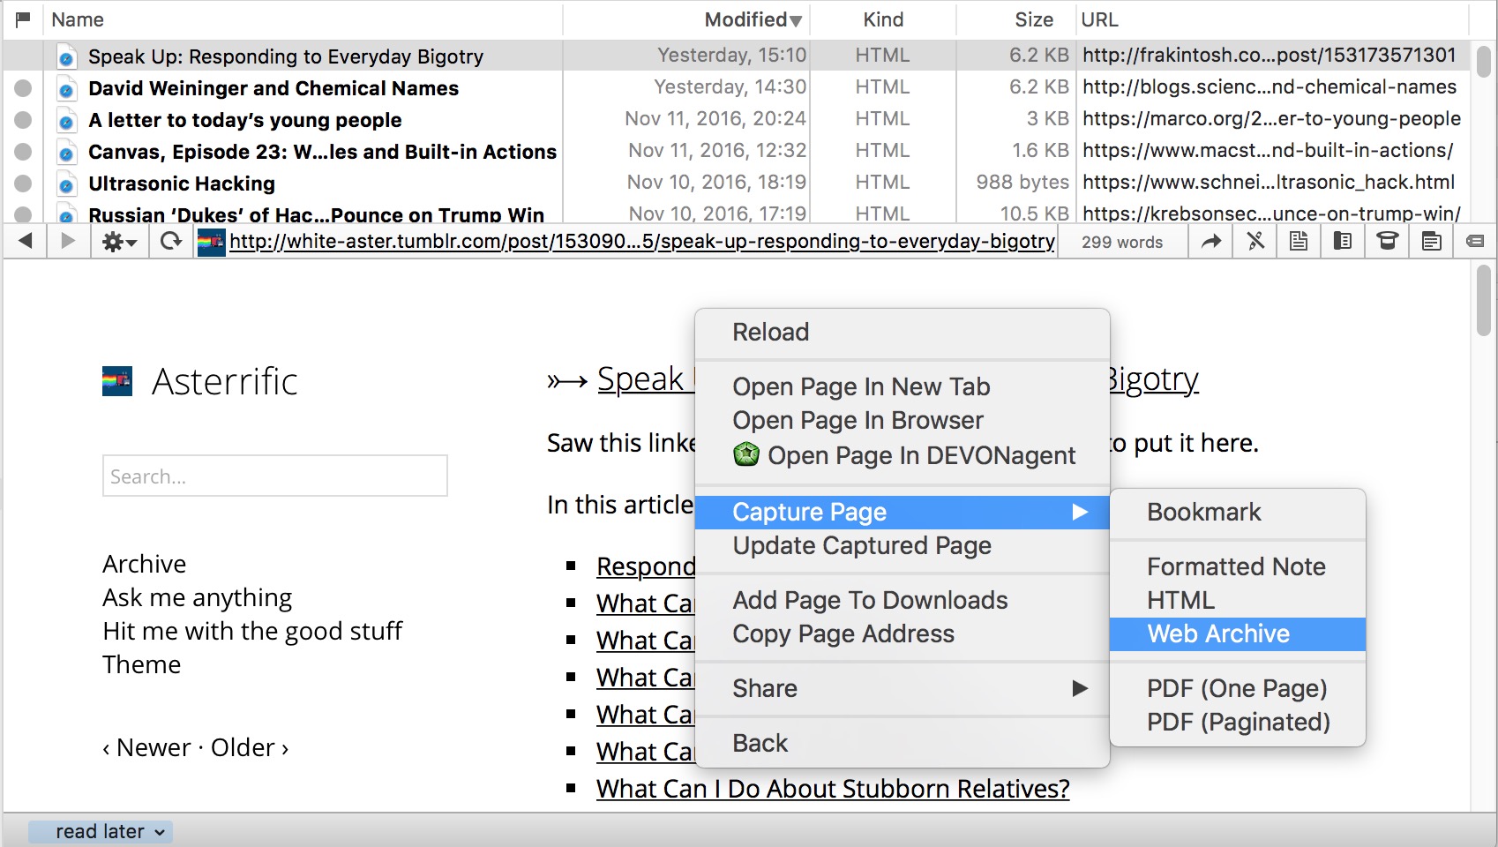Toggle unread dot for Ultrasonic Hacking

coord(24,184)
